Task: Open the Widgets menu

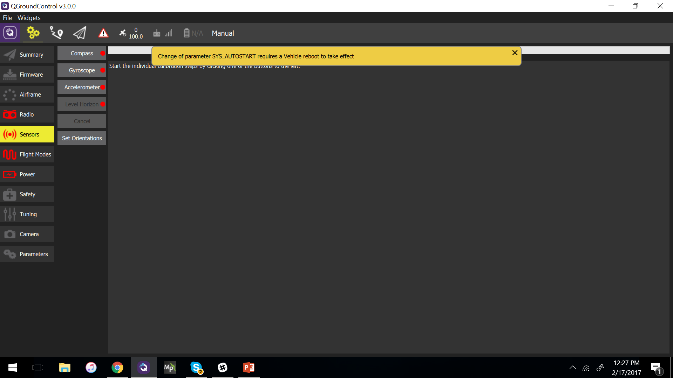Action: pyautogui.click(x=29, y=18)
